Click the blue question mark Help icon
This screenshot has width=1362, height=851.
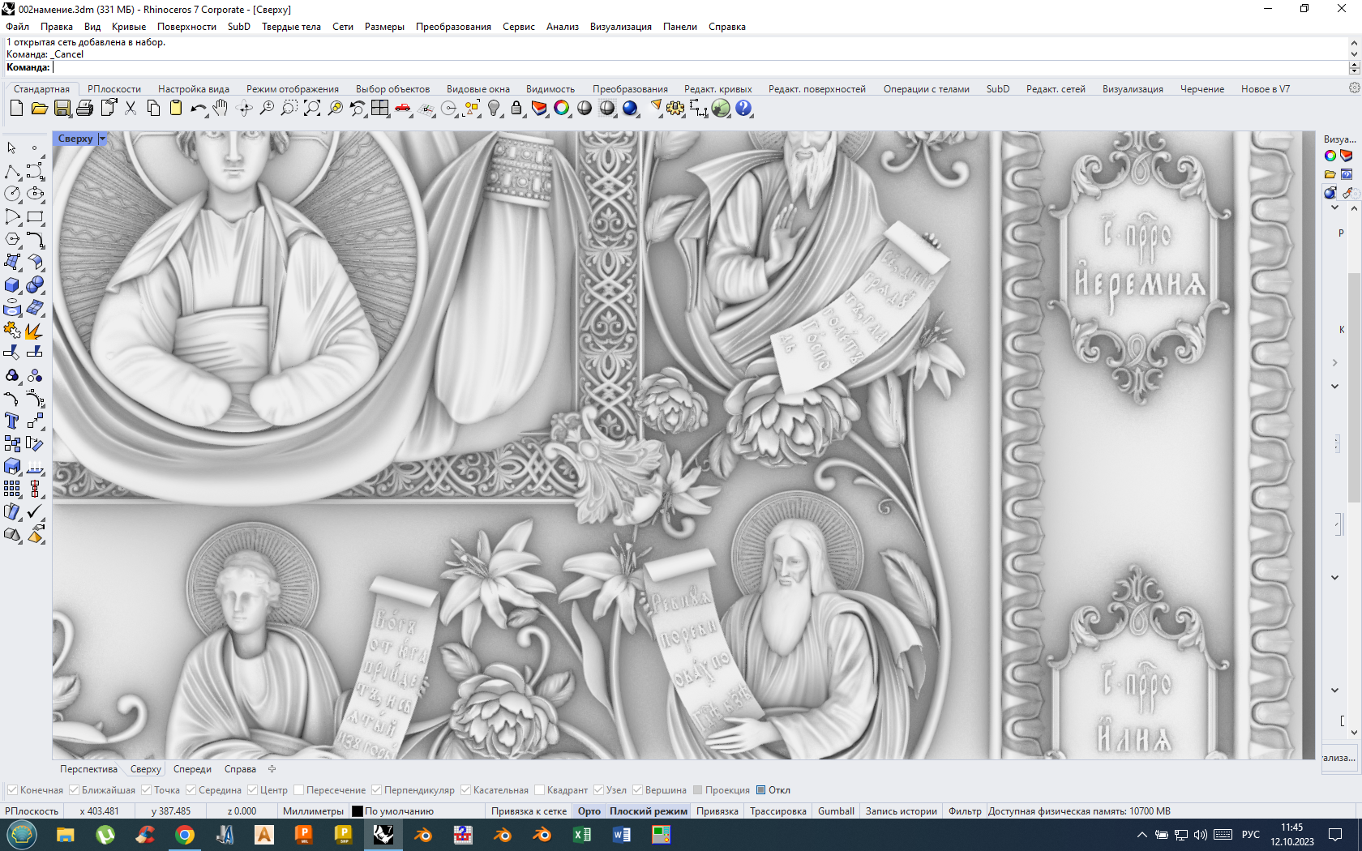(x=743, y=108)
